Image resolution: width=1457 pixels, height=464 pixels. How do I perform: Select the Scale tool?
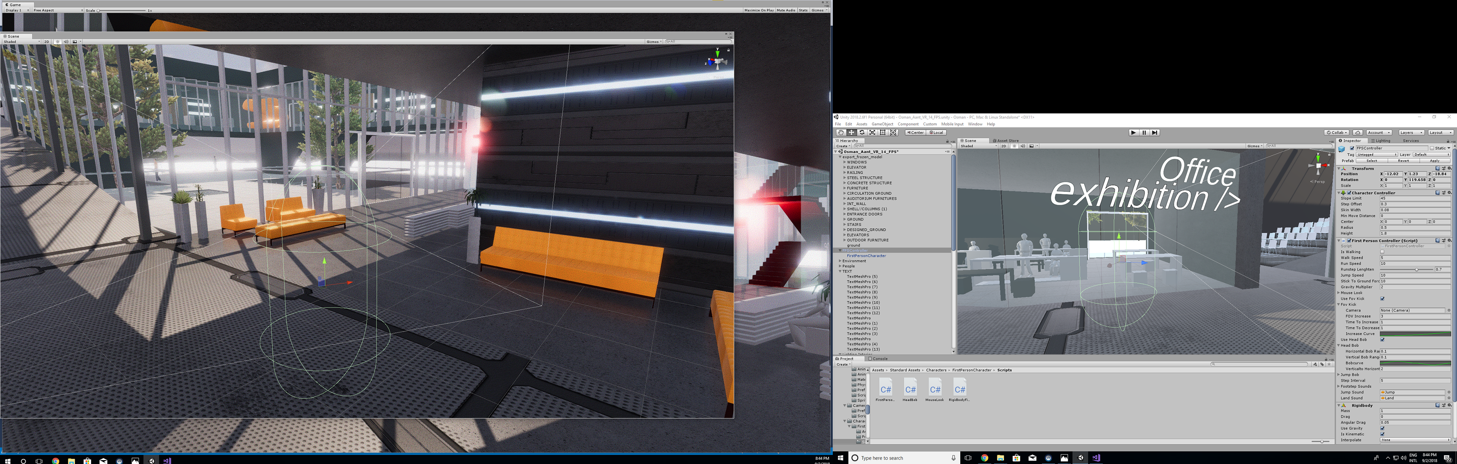click(872, 133)
